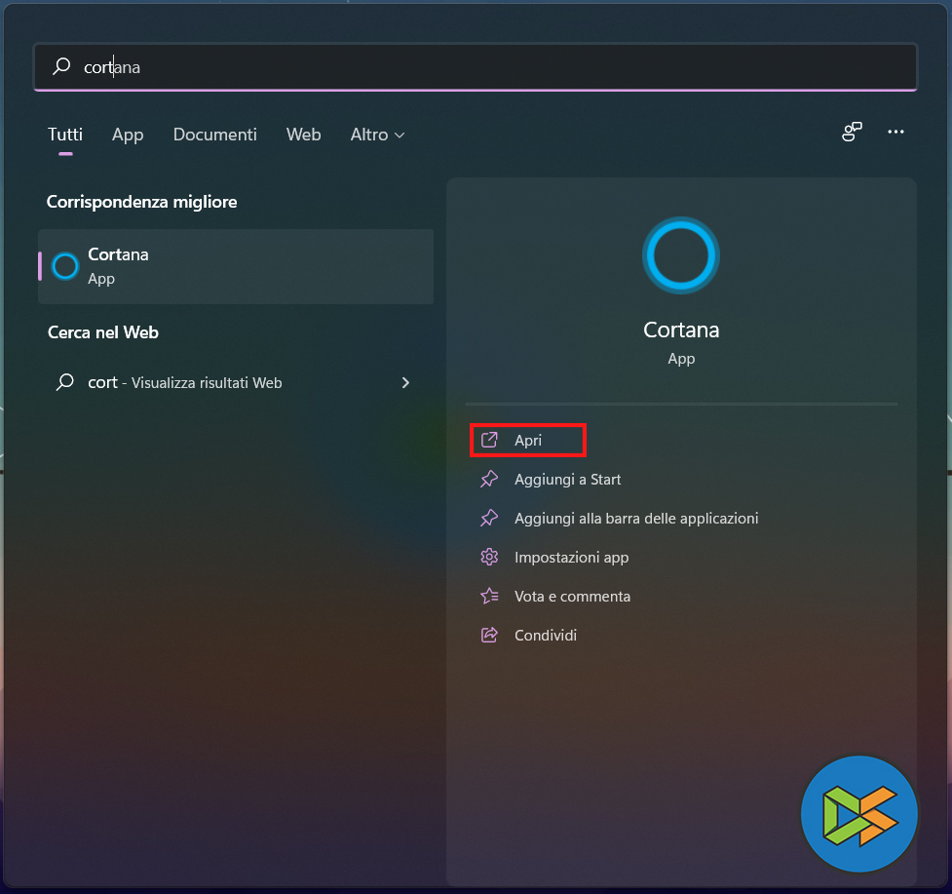Screen dimensions: 952x894
Task: Open Impostazioni app
Action: (571, 557)
